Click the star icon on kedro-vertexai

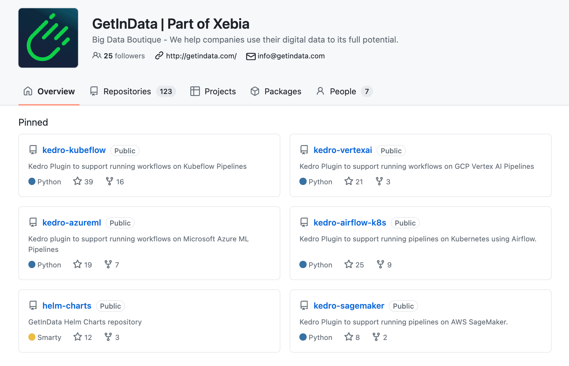click(348, 181)
